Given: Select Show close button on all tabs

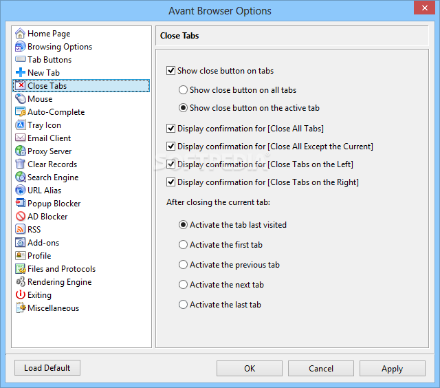Looking at the screenshot, I should coord(183,90).
